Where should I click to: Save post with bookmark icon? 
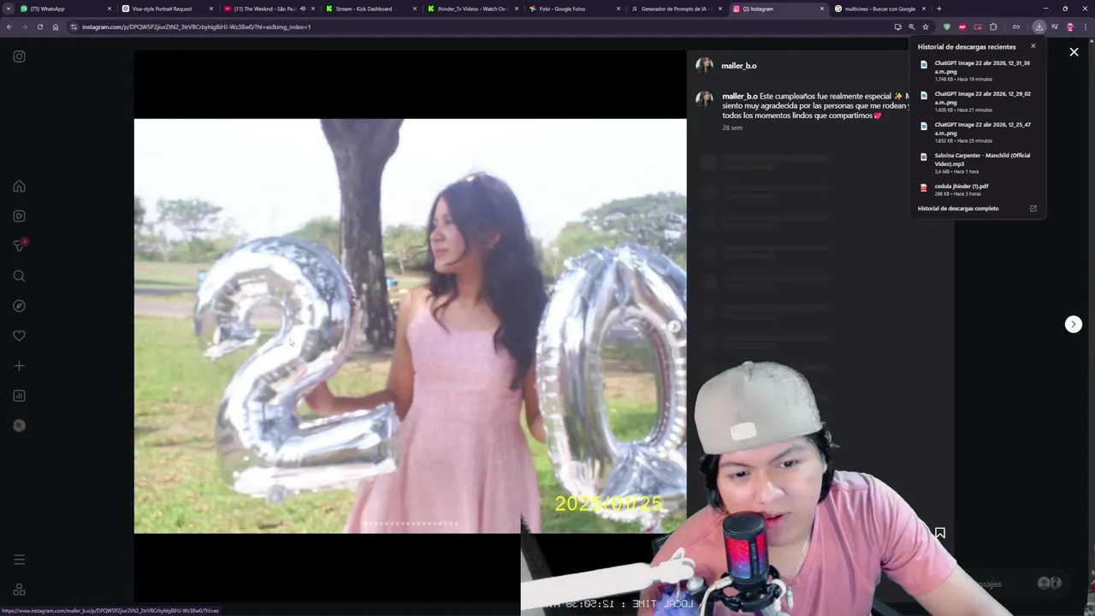point(939,533)
